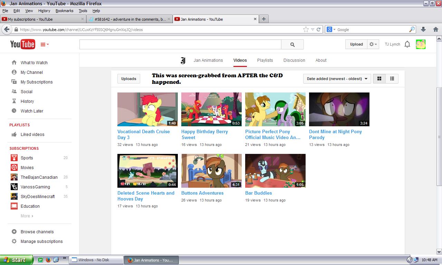
Task: Open Happy Birthday Berry Sweet title link
Action: (204, 134)
